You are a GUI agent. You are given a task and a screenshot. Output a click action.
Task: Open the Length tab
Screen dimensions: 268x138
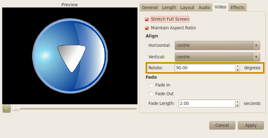coord(169,7)
